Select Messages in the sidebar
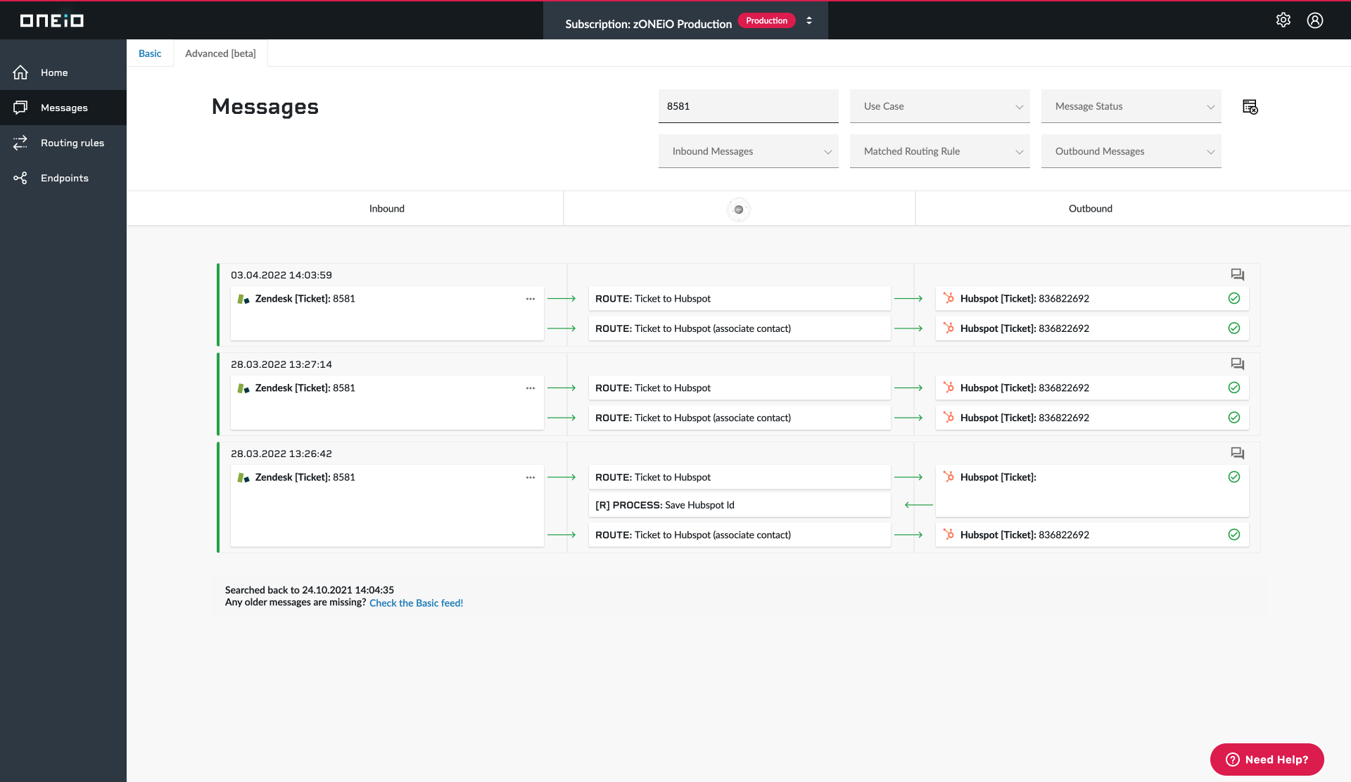The width and height of the screenshot is (1351, 782). click(x=63, y=108)
